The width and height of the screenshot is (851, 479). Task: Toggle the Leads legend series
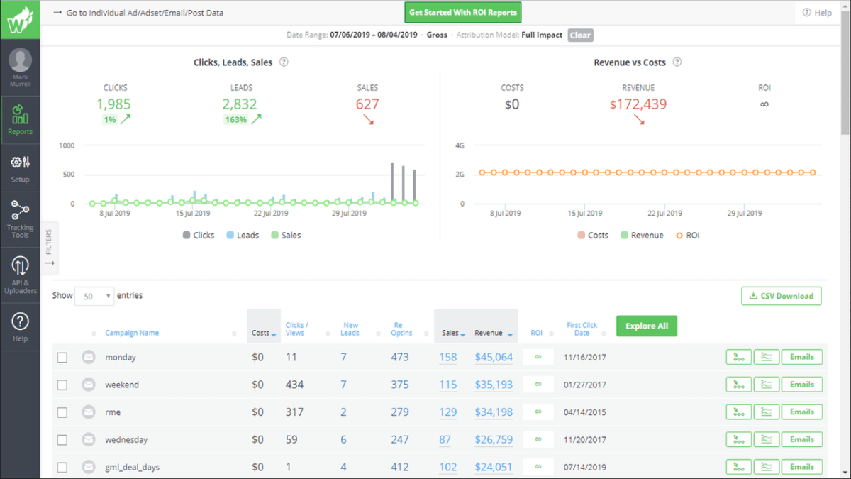(x=243, y=235)
